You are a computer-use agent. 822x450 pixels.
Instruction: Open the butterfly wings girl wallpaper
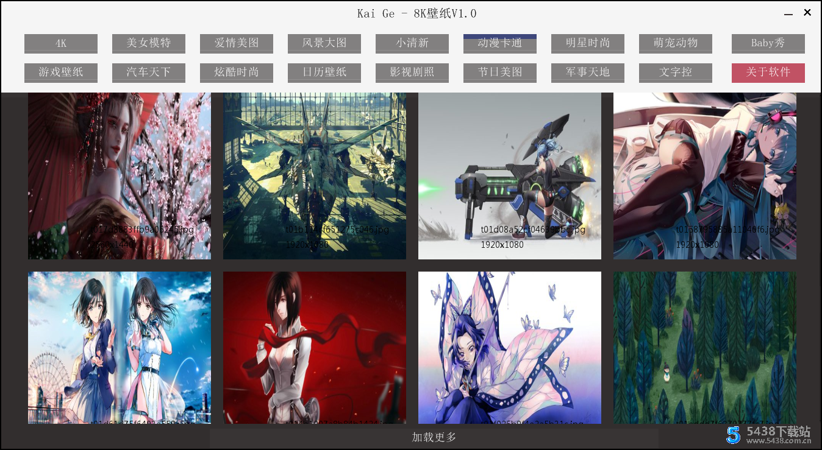[510, 347]
